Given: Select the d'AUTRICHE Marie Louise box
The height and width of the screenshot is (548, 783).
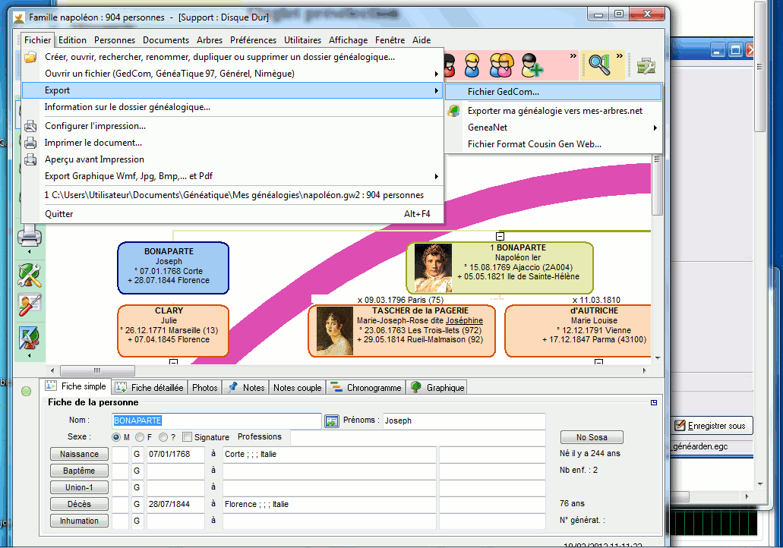Looking at the screenshot, I should [578, 331].
